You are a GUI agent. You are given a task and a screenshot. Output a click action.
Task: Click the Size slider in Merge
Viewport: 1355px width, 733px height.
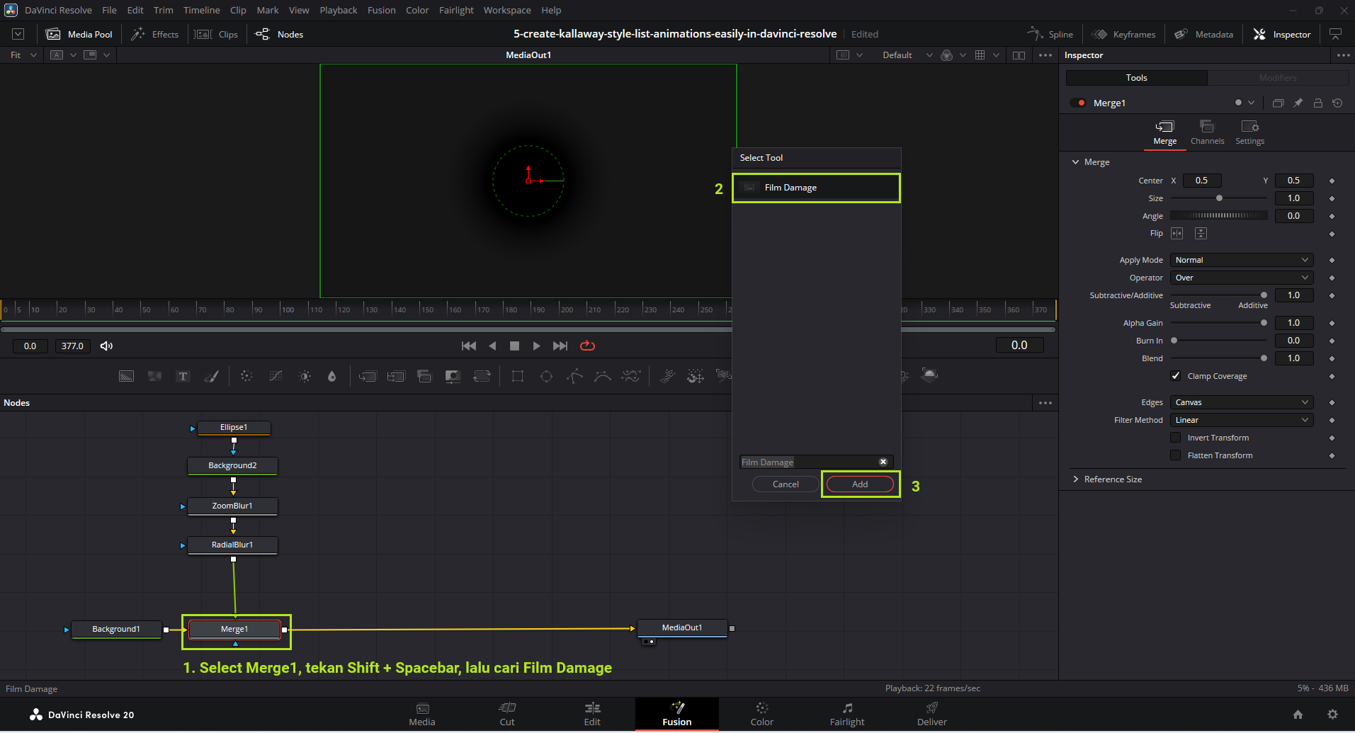coord(1218,198)
